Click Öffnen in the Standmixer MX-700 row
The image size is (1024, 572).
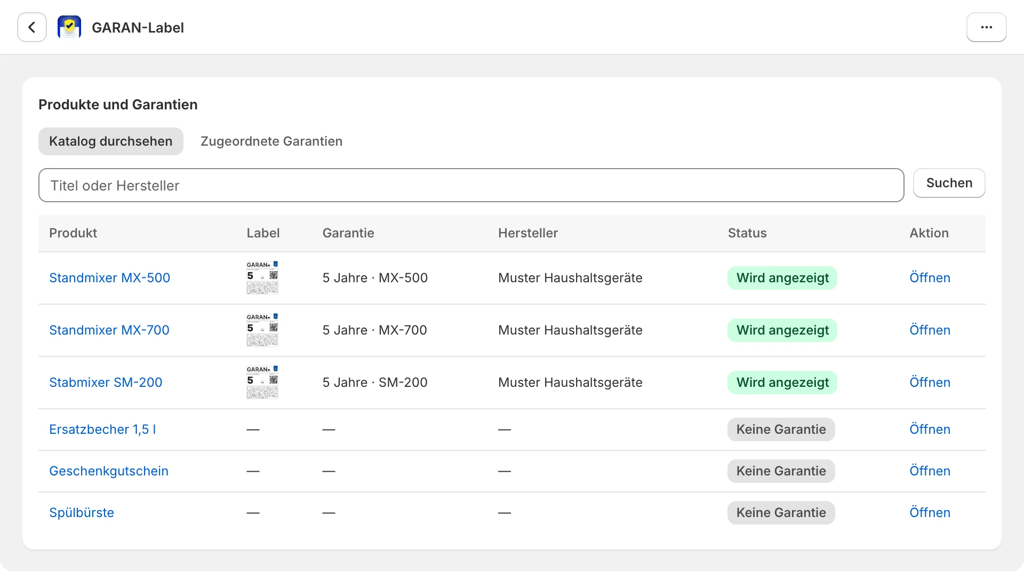930,330
